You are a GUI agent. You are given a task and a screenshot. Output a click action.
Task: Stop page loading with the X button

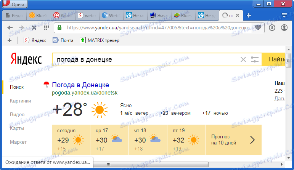click(34, 28)
